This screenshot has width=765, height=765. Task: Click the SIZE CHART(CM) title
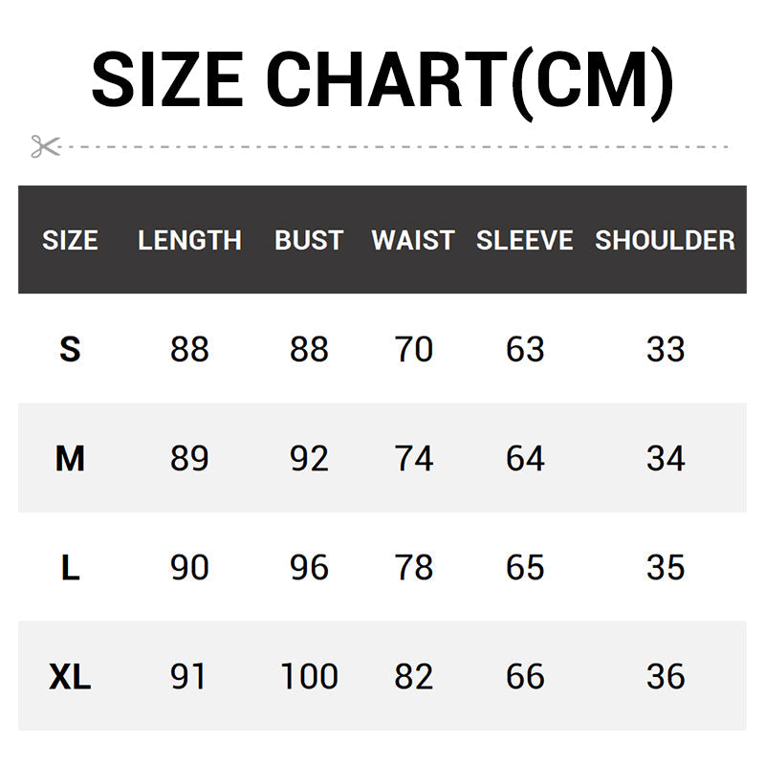pos(382,80)
